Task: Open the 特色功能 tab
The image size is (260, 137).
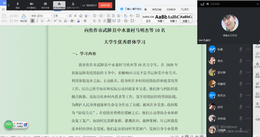Action: pyautogui.click(x=157, y=10)
